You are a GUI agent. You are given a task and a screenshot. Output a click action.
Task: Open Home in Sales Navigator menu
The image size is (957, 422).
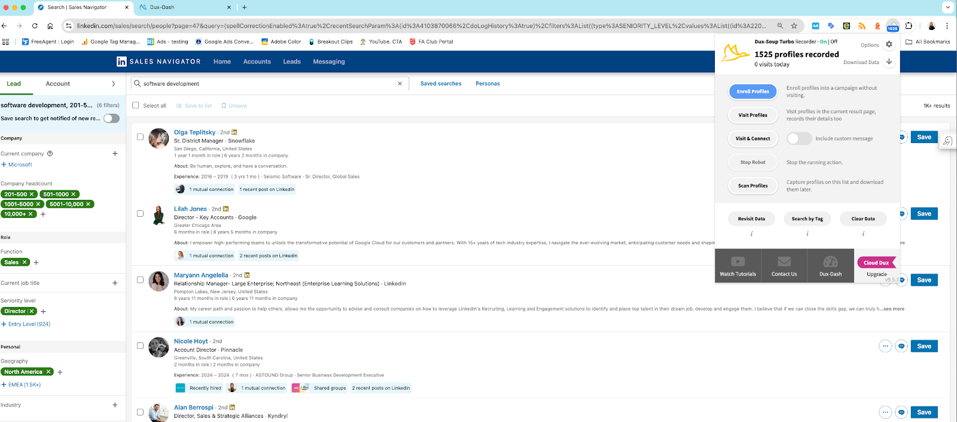coord(222,62)
